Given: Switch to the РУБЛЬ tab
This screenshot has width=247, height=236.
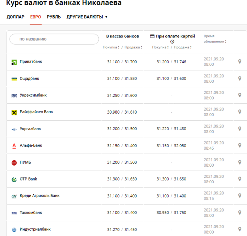Looking at the screenshot, I should [54, 17].
